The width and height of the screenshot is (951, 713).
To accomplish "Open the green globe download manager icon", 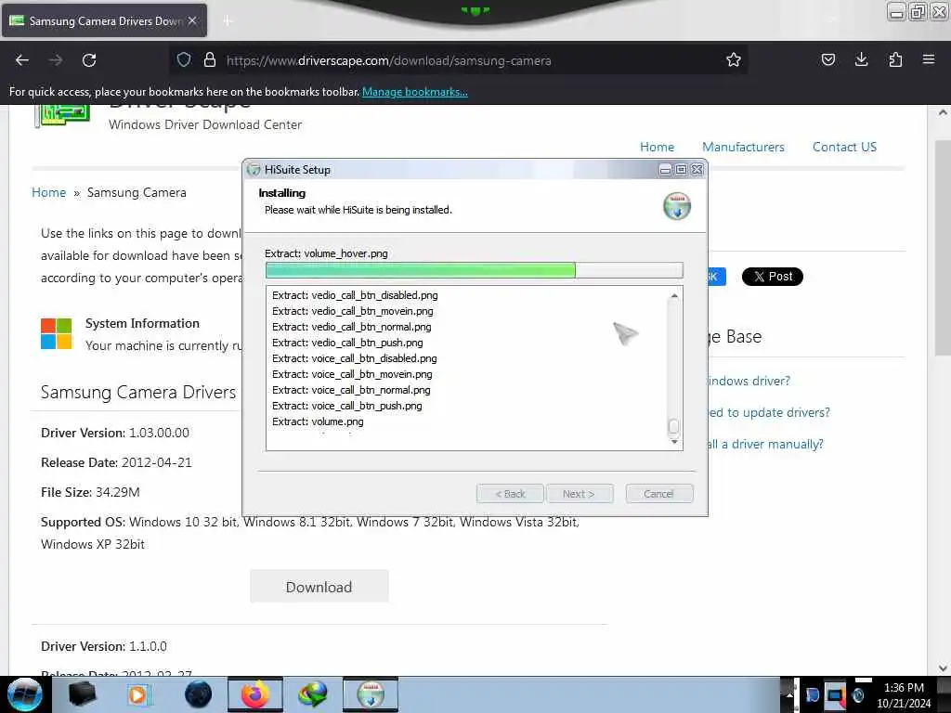I will click(313, 694).
